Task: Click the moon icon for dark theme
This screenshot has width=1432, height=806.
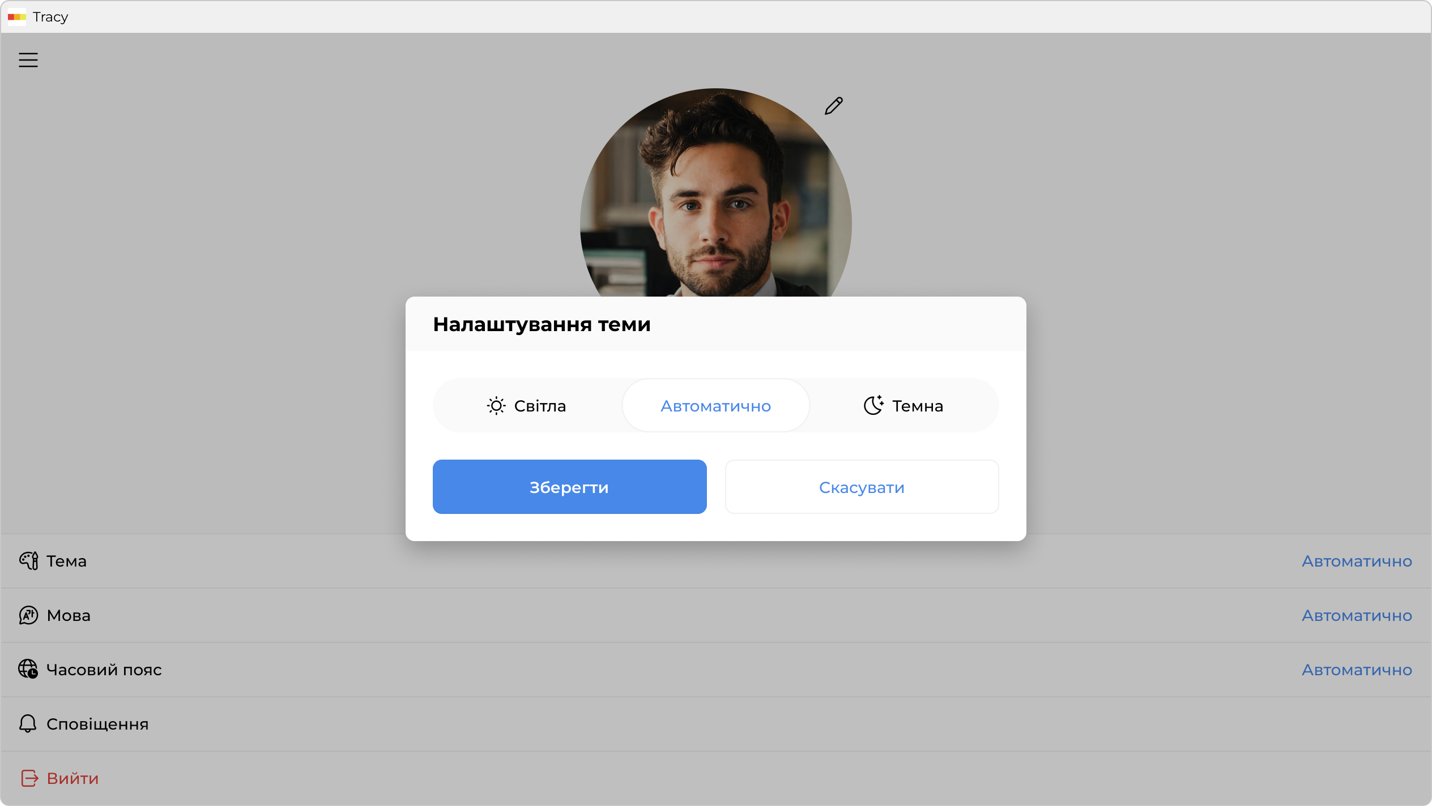Action: (x=873, y=405)
